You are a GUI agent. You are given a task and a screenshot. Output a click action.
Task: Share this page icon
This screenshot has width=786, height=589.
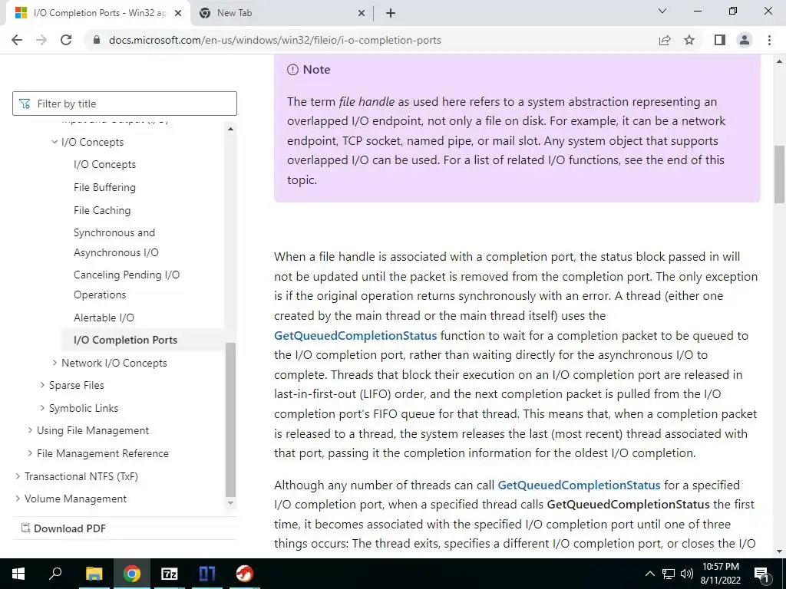(x=665, y=40)
